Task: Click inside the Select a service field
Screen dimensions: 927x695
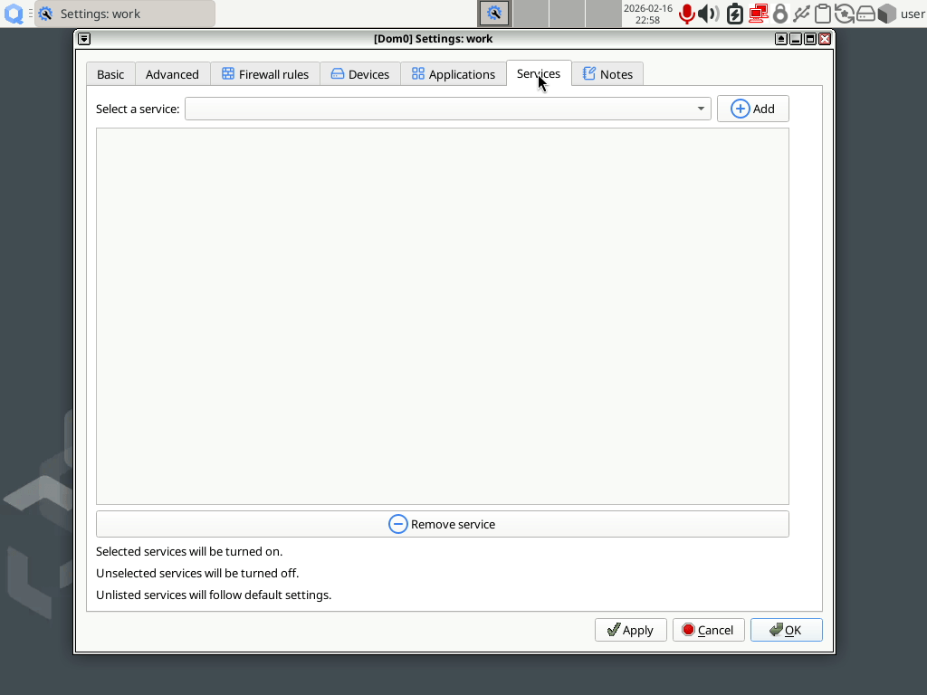Action: (x=447, y=109)
